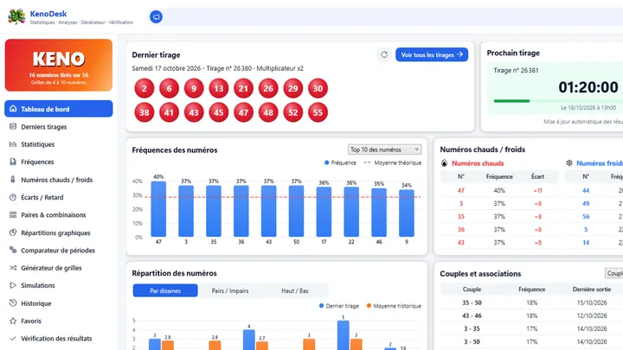The height and width of the screenshot is (350, 623).
Task: Open Tableau de bord home icon
Action: pyautogui.click(x=13, y=109)
